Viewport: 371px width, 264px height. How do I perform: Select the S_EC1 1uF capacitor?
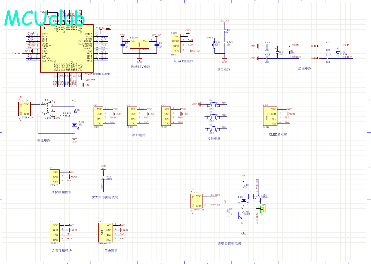coord(224,43)
